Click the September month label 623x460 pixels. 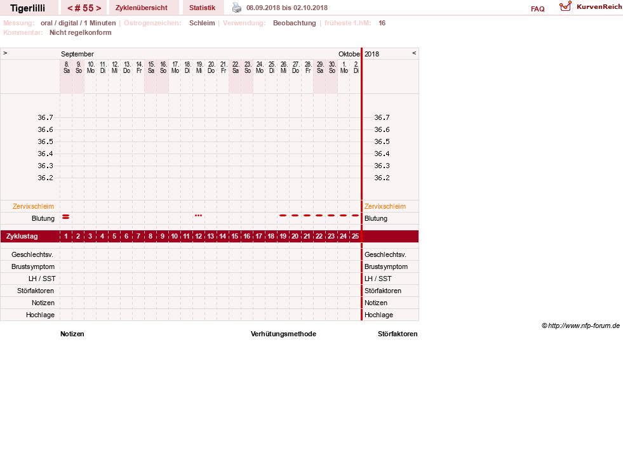point(77,54)
